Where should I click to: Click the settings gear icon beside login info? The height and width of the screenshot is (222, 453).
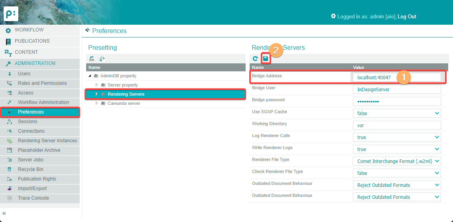coord(333,16)
